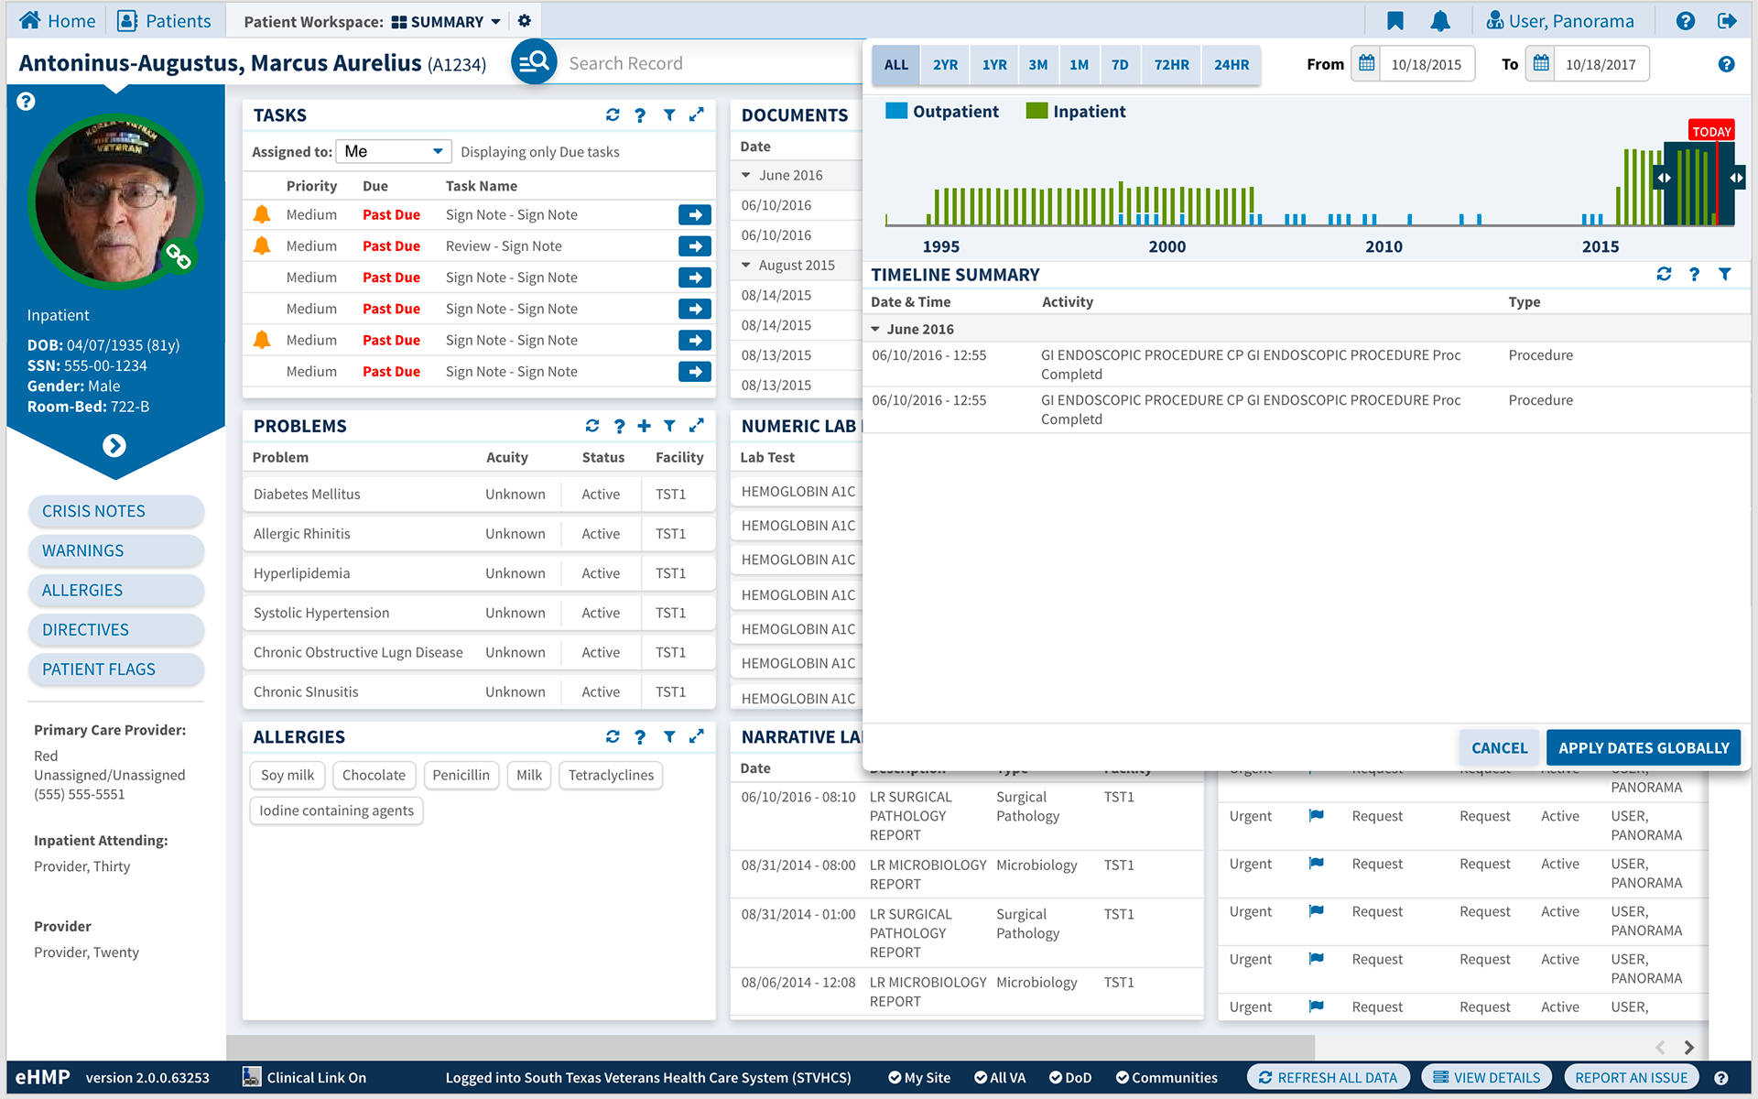The height and width of the screenshot is (1099, 1758).
Task: Expand the Allergies panel to full view
Action: [x=697, y=736]
